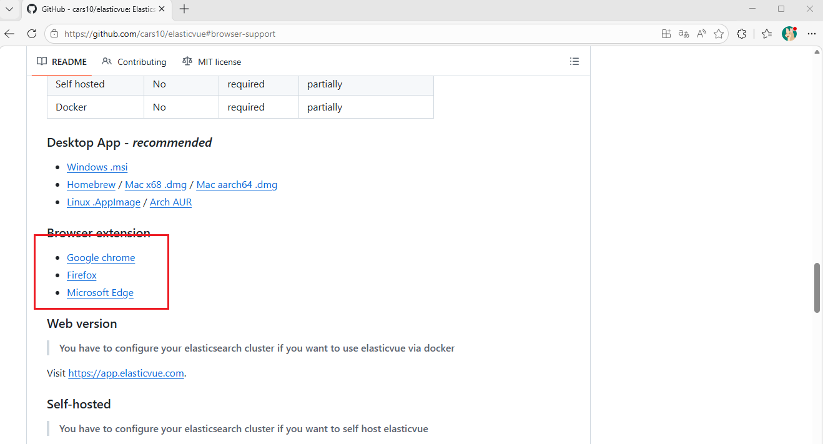This screenshot has height=444, width=823.
Task: Open the browser extensions icon
Action: point(741,34)
